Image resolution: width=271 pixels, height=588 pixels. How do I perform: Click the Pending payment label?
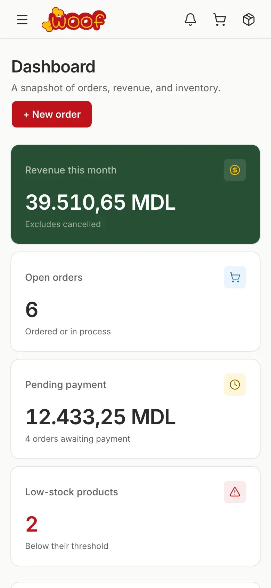tap(66, 385)
